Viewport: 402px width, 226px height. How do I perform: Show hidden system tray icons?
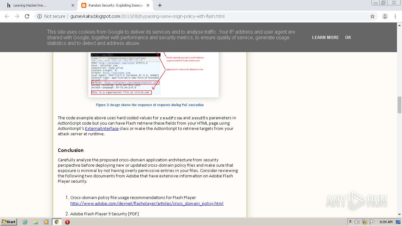coord(350,222)
